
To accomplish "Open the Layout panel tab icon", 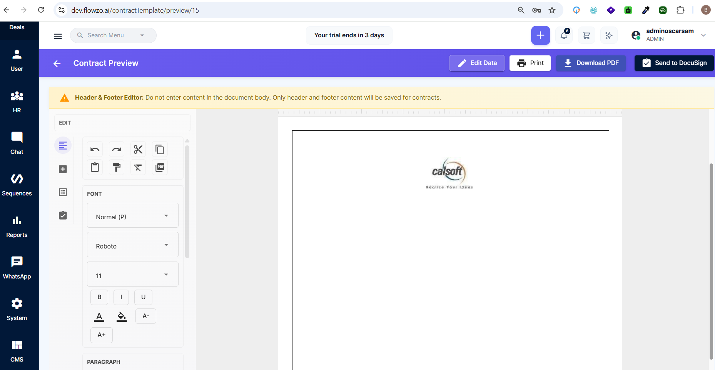I will pyautogui.click(x=63, y=192).
